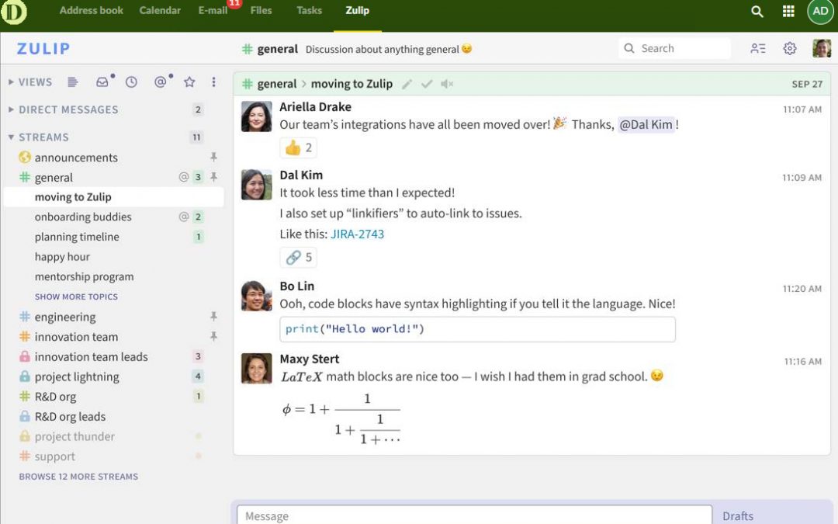This screenshot has width=838, height=524.
Task: Select the happy hour topic
Action: pyautogui.click(x=62, y=257)
